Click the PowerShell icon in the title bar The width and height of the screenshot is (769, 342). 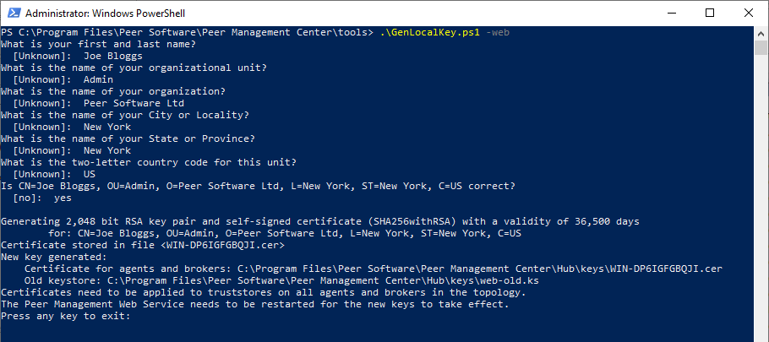13,13
